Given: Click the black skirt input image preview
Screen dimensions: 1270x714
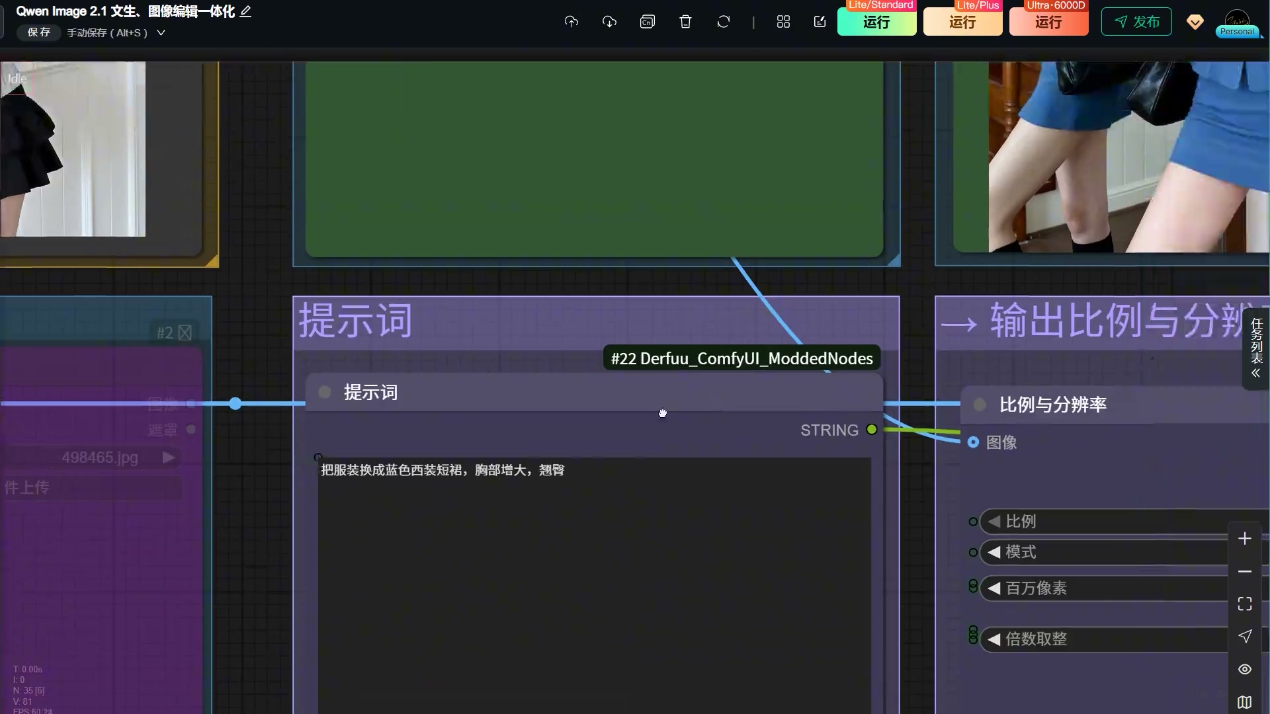Looking at the screenshot, I should pos(73,149).
